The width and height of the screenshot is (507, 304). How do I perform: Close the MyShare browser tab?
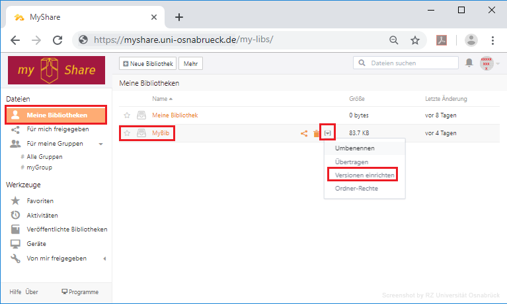coord(154,17)
